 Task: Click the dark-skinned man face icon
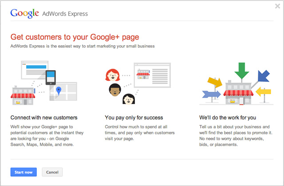pyautogui.click(x=115, y=90)
